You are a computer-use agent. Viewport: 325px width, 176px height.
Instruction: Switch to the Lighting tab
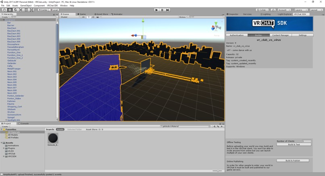(265, 14)
